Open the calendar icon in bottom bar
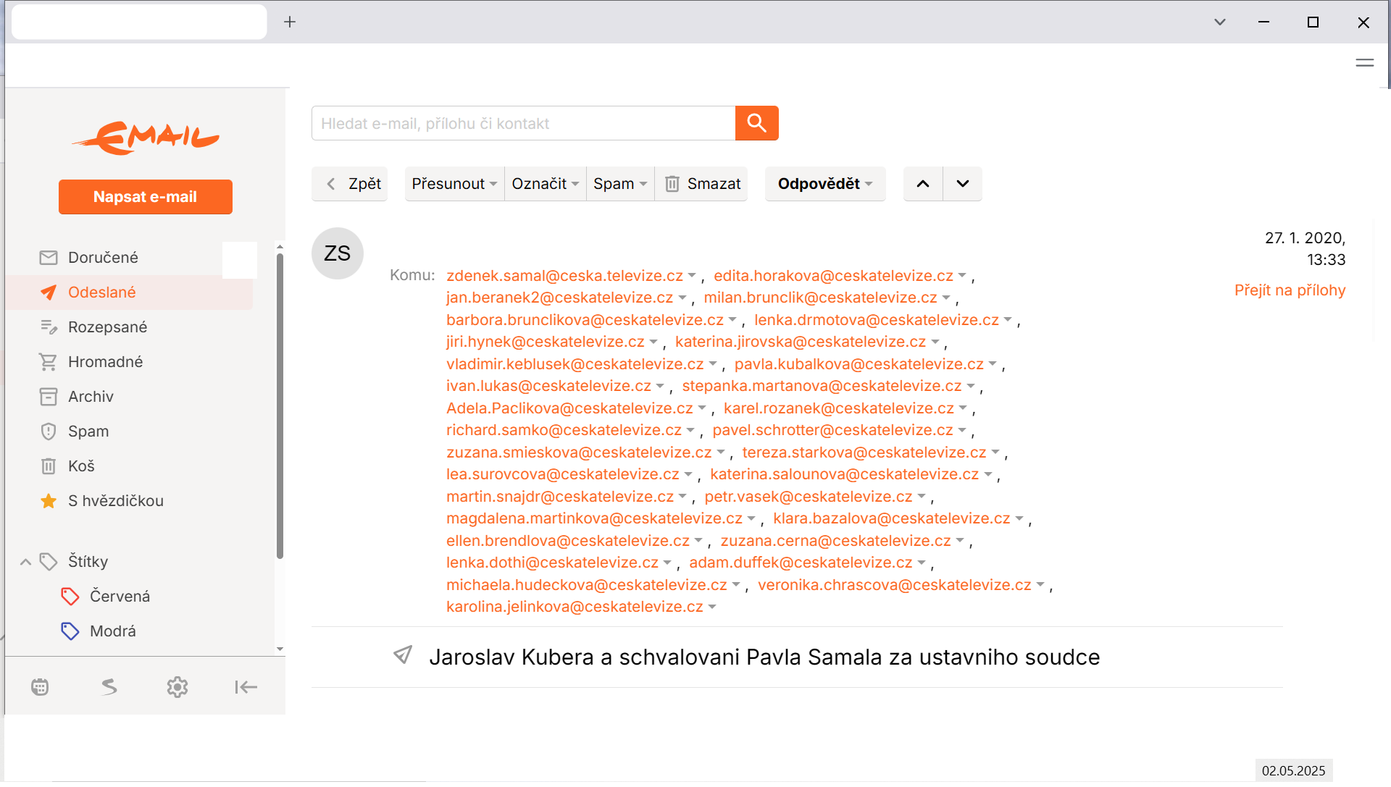Viewport: 1391px width, 787px height. pyautogui.click(x=40, y=687)
